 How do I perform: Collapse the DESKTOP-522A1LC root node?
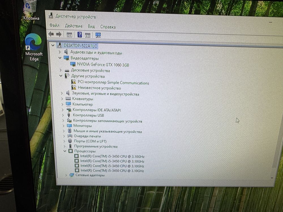(x=53, y=45)
